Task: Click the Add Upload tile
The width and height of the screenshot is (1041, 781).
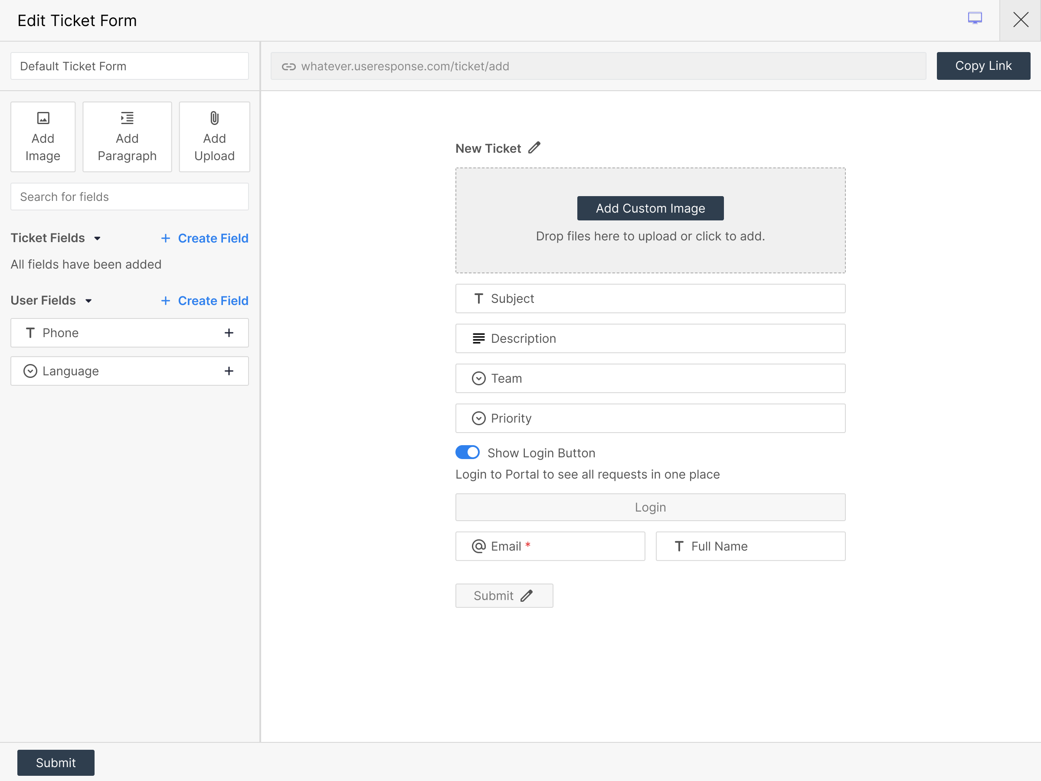Action: point(215,137)
